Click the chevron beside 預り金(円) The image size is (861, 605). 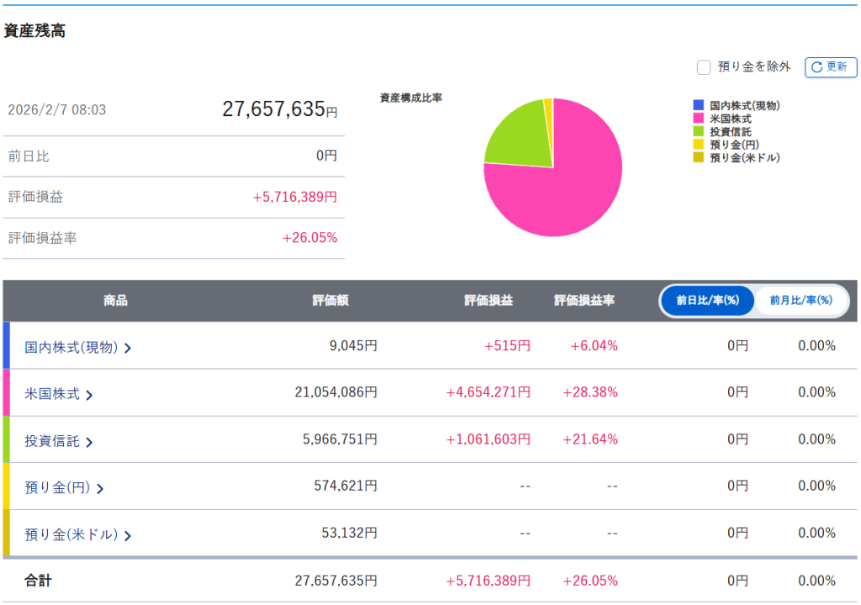pos(100,488)
